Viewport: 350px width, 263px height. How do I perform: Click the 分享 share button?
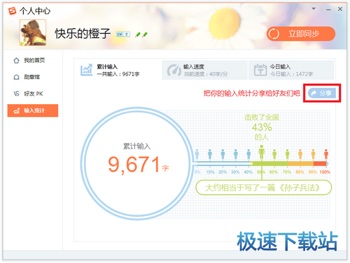pyautogui.click(x=321, y=93)
